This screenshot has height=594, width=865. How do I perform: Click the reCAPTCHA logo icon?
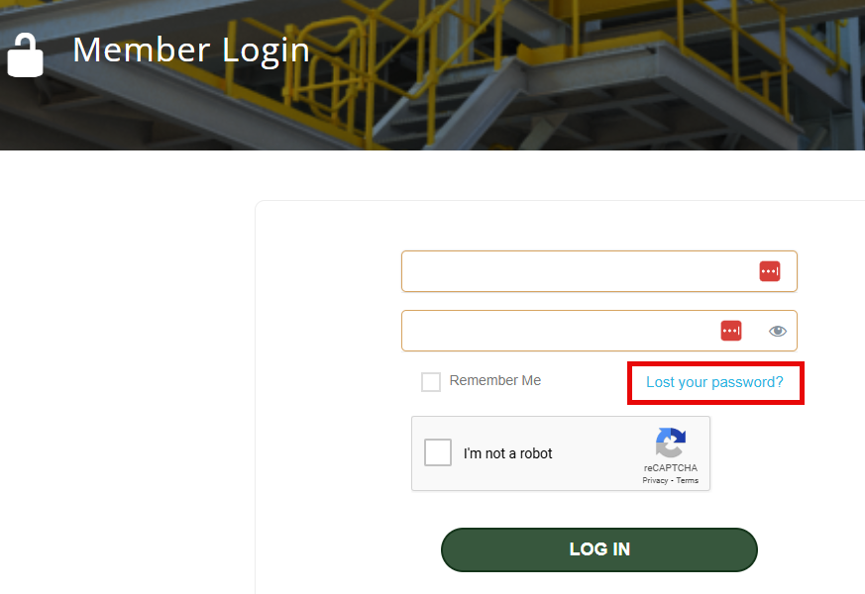671,443
